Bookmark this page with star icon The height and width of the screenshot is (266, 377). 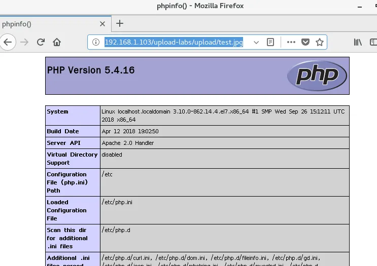coord(320,42)
